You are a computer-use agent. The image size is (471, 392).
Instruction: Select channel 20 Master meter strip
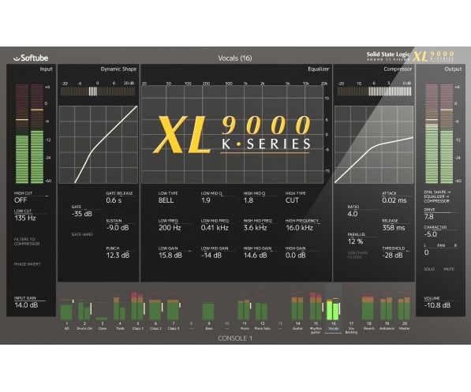coord(404,312)
